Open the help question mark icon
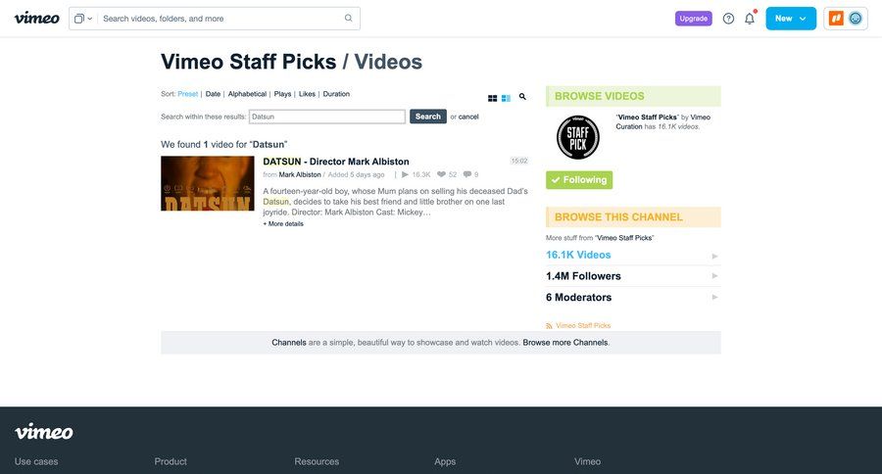 (x=728, y=19)
